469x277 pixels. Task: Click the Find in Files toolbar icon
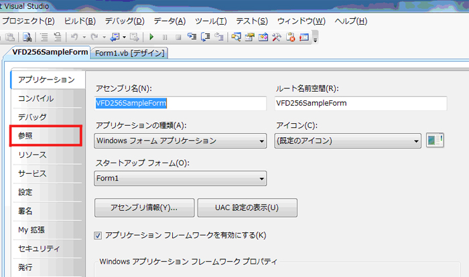point(27,37)
